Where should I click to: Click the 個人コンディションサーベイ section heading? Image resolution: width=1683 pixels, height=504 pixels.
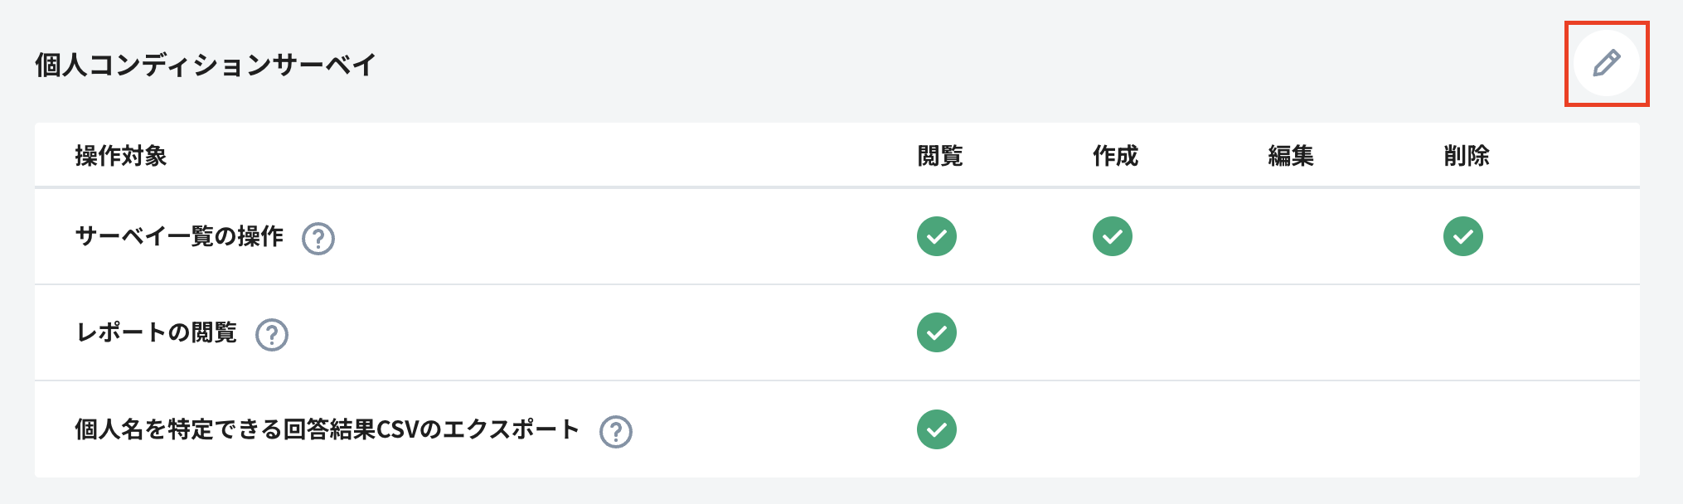pos(206,65)
